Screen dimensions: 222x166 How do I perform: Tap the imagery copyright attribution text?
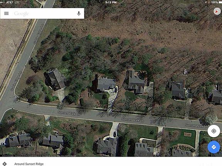point(39,156)
